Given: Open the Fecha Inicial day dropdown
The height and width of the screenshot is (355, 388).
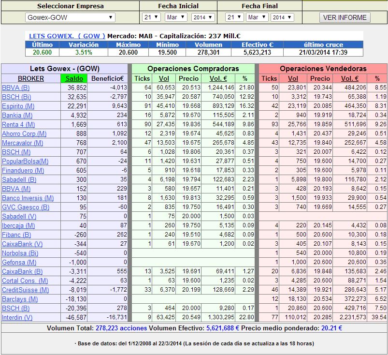Looking at the screenshot, I should pos(151,17).
